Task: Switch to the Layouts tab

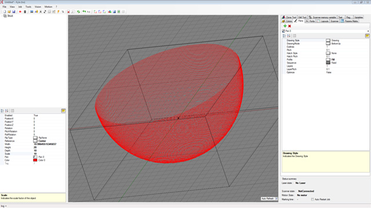Action: coord(322,21)
